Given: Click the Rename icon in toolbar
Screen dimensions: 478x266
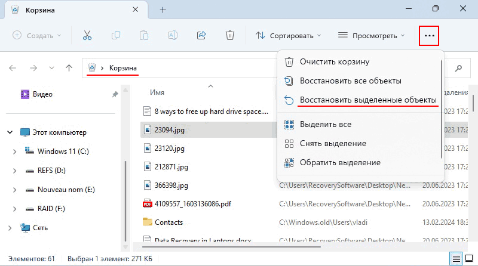Looking at the screenshot, I should pyautogui.click(x=173, y=36).
